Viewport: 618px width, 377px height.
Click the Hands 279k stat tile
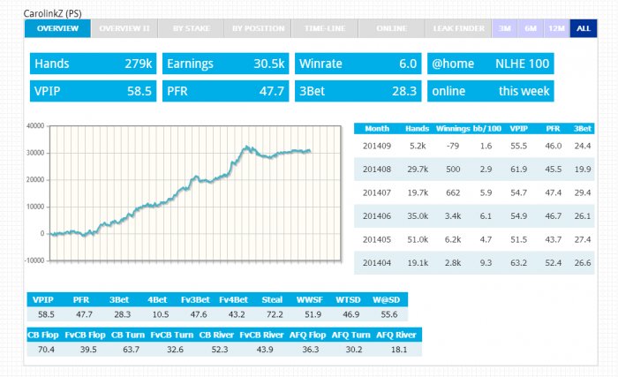pos(93,64)
